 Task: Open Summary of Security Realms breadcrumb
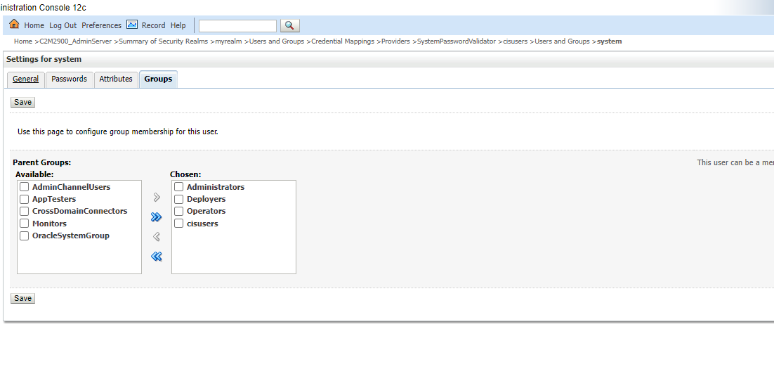point(164,41)
